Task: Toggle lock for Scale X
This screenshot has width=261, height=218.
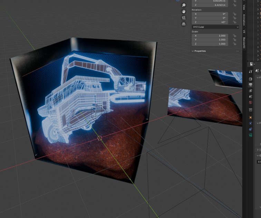Action: (x=234, y=36)
